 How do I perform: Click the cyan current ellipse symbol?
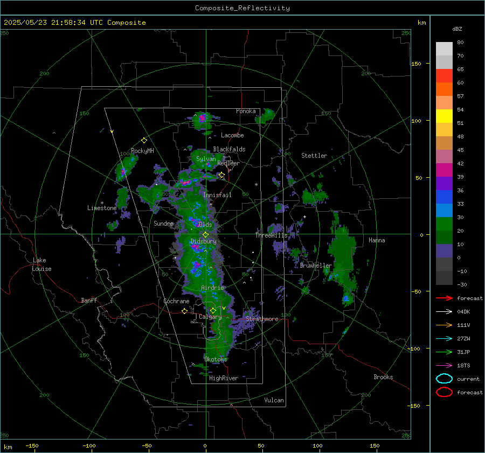[x=444, y=379]
